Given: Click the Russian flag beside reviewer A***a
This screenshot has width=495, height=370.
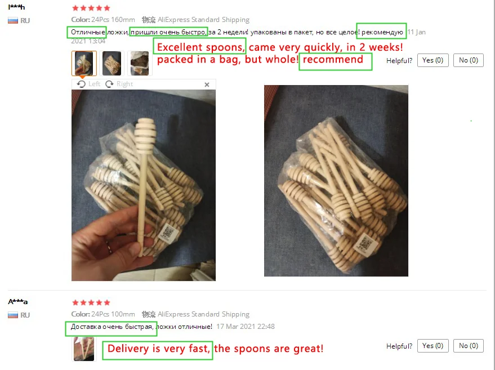Looking at the screenshot, I should click(13, 315).
